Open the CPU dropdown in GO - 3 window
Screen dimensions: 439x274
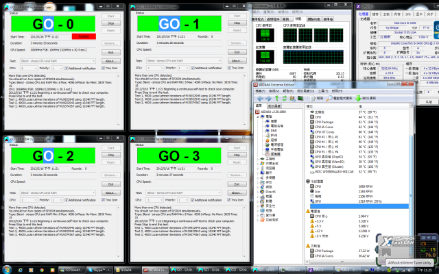coord(154,200)
